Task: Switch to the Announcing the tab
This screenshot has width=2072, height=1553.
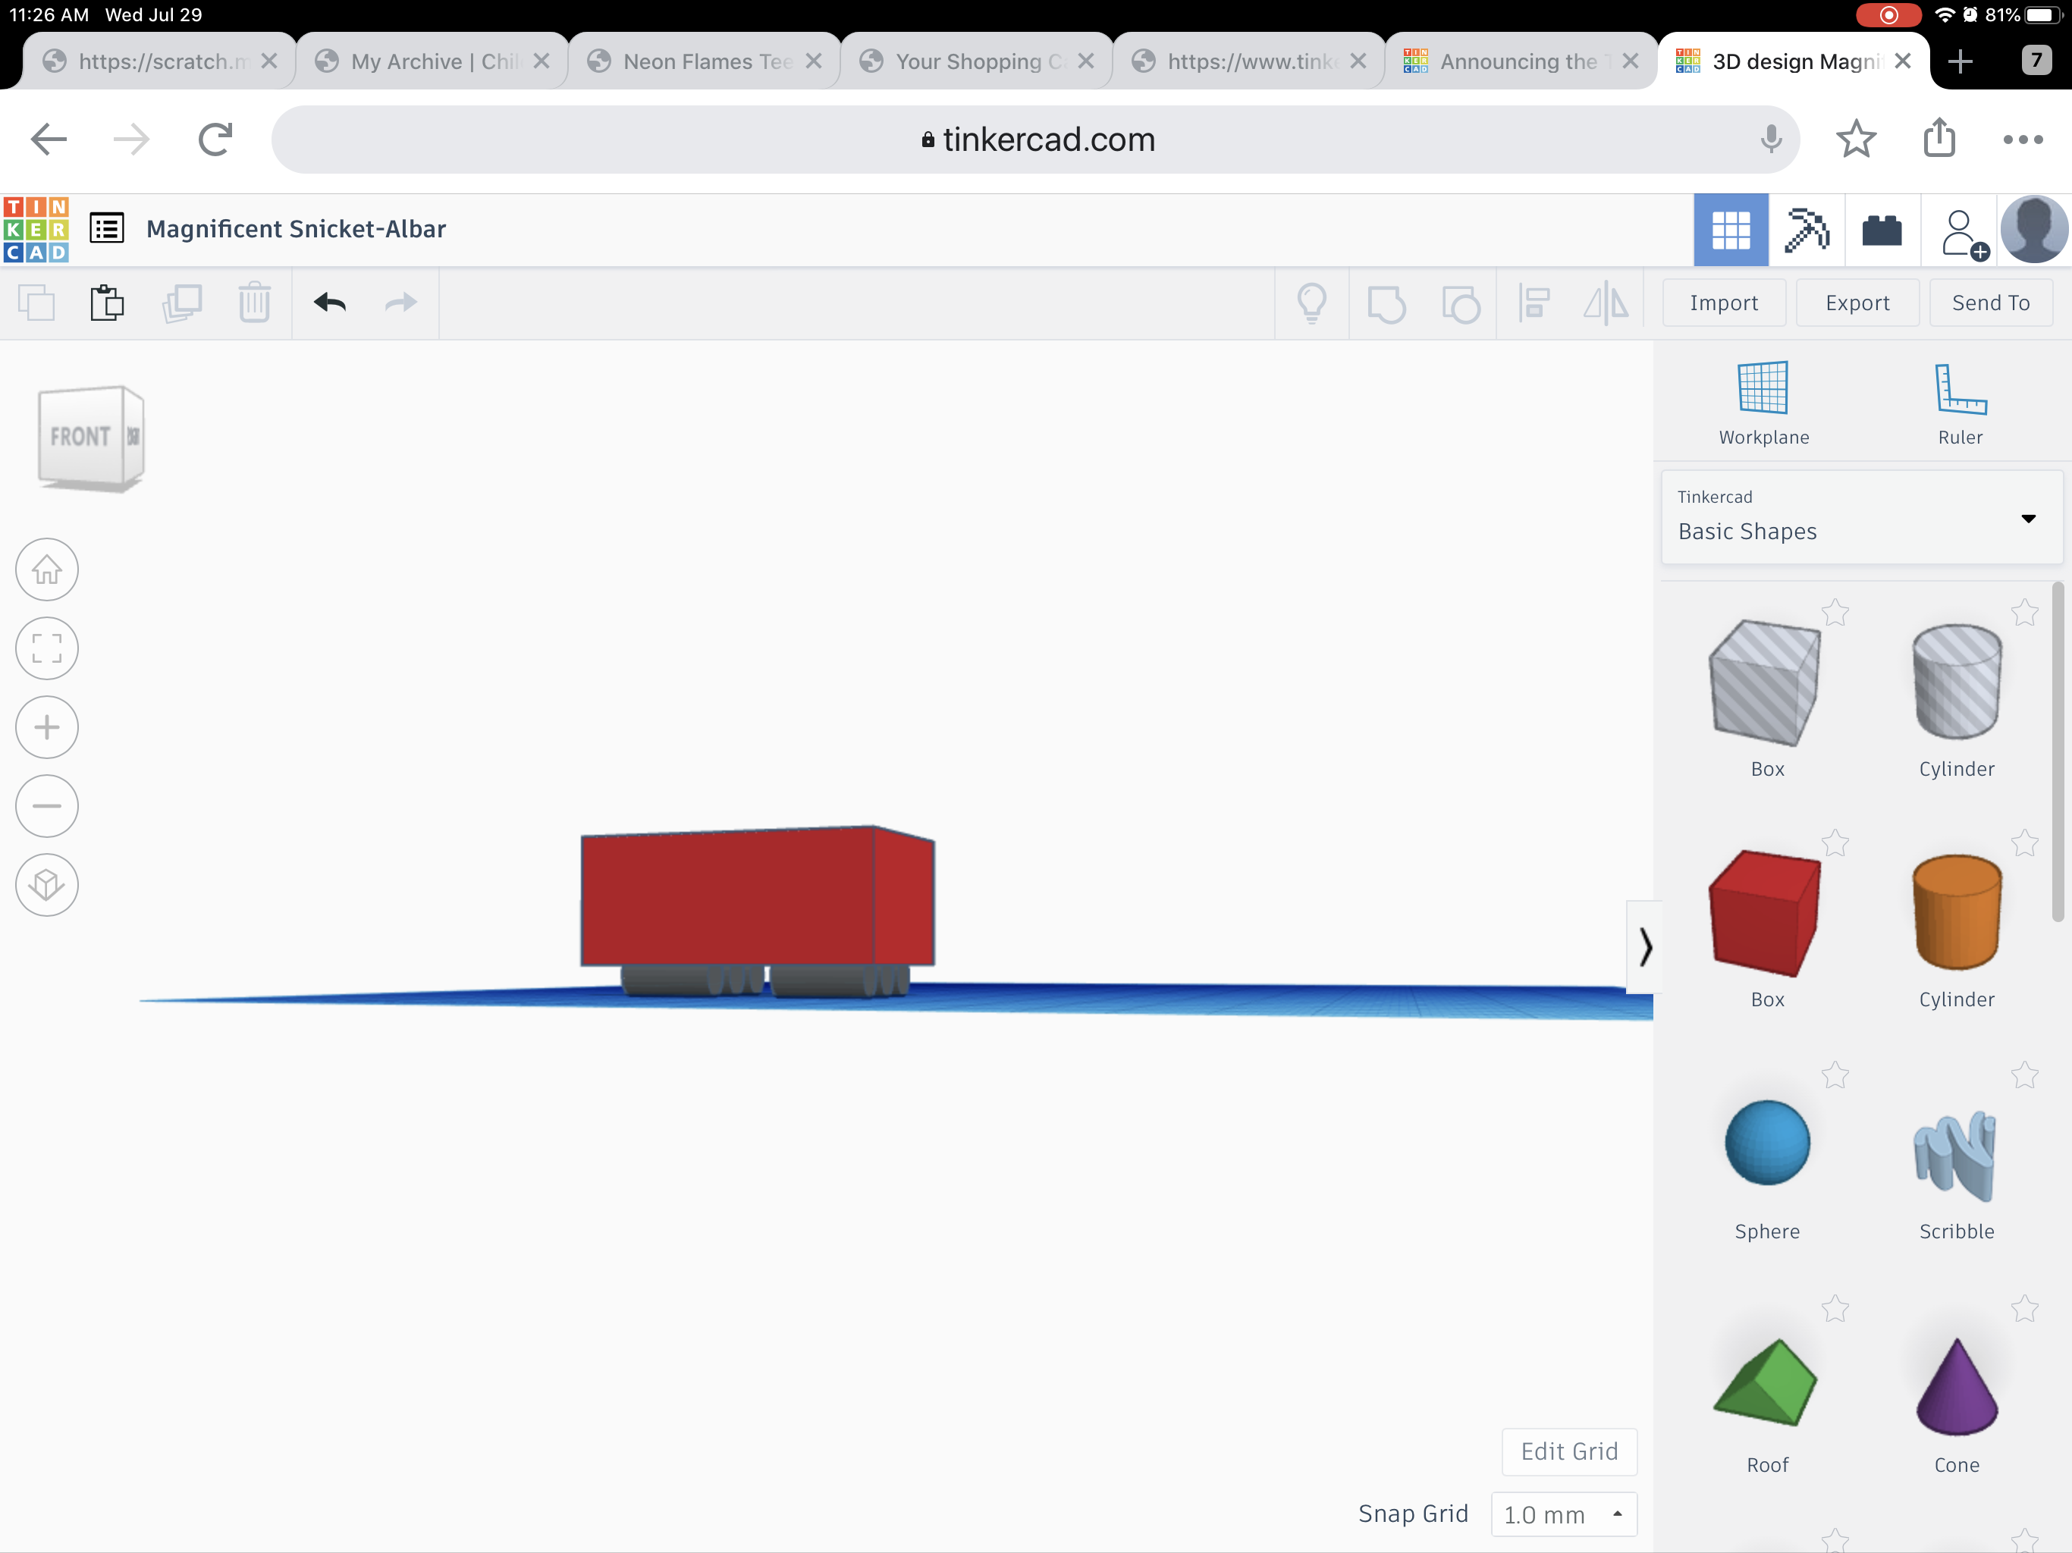Action: click(1521, 62)
